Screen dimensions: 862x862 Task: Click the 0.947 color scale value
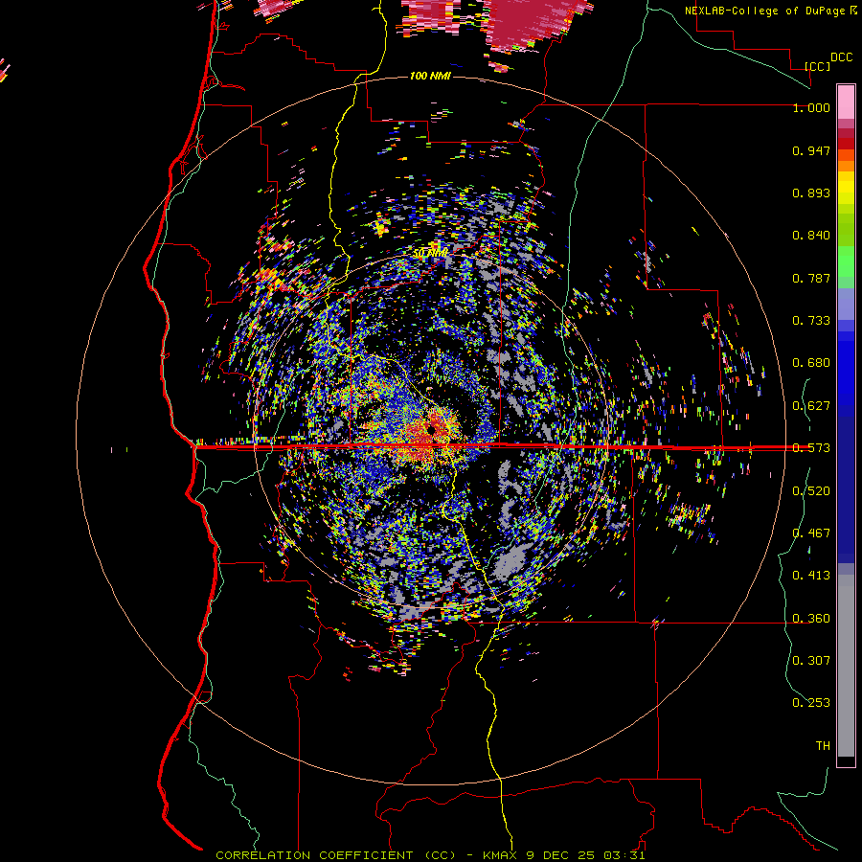[811, 150]
